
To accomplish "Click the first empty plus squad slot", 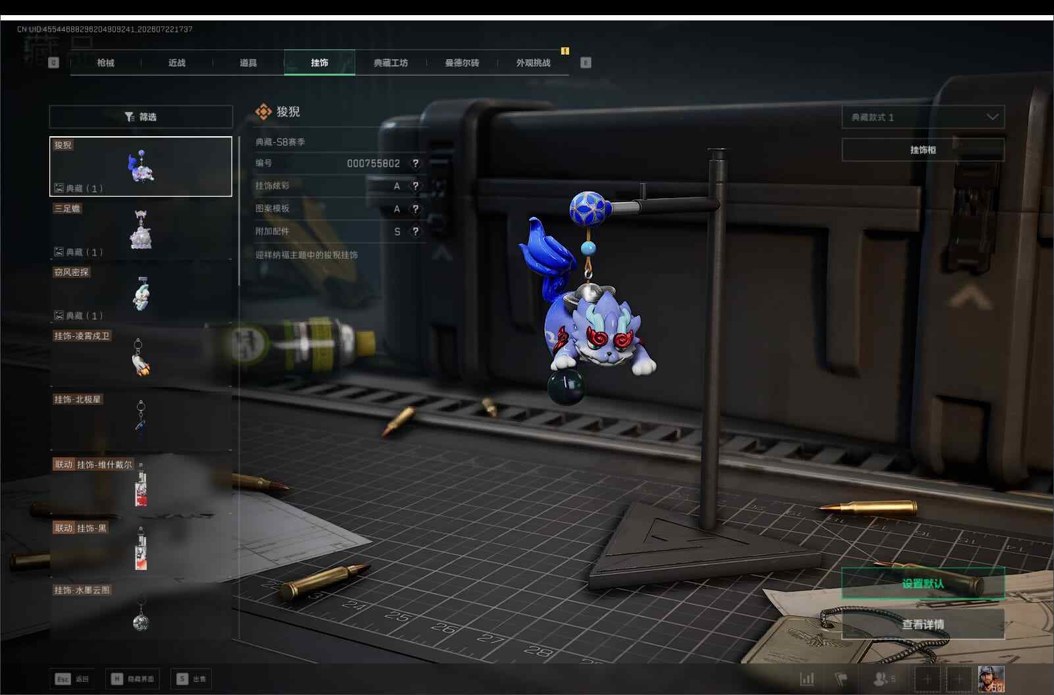I will point(928,679).
